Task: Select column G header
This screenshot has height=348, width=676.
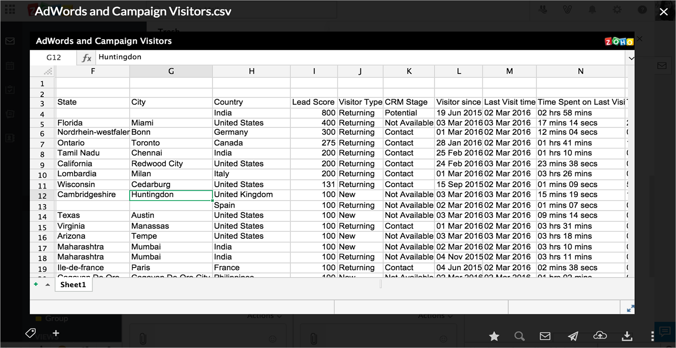Action: (171, 71)
